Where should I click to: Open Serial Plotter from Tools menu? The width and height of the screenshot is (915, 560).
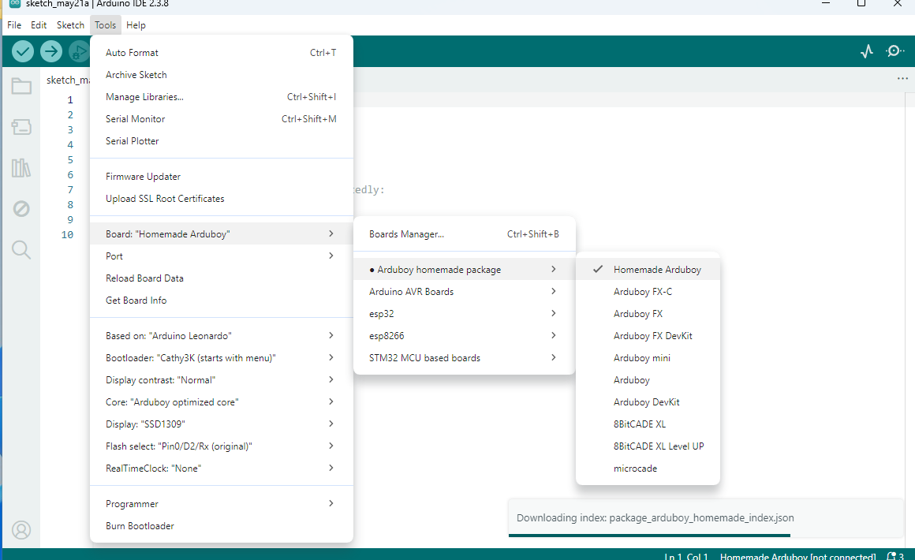222,141
